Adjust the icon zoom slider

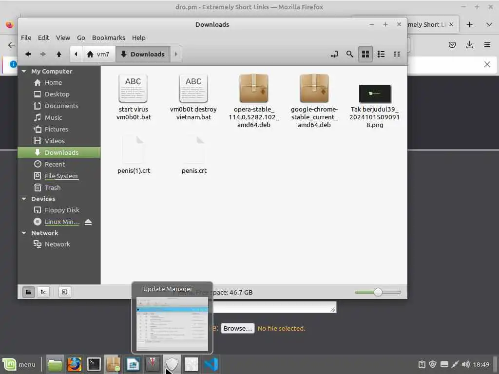pos(378,292)
